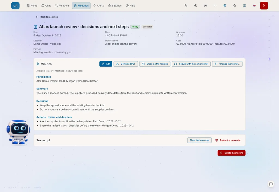This screenshot has height=192, width=279.
Task: Open the UK flag language selector
Action: tap(254, 5)
